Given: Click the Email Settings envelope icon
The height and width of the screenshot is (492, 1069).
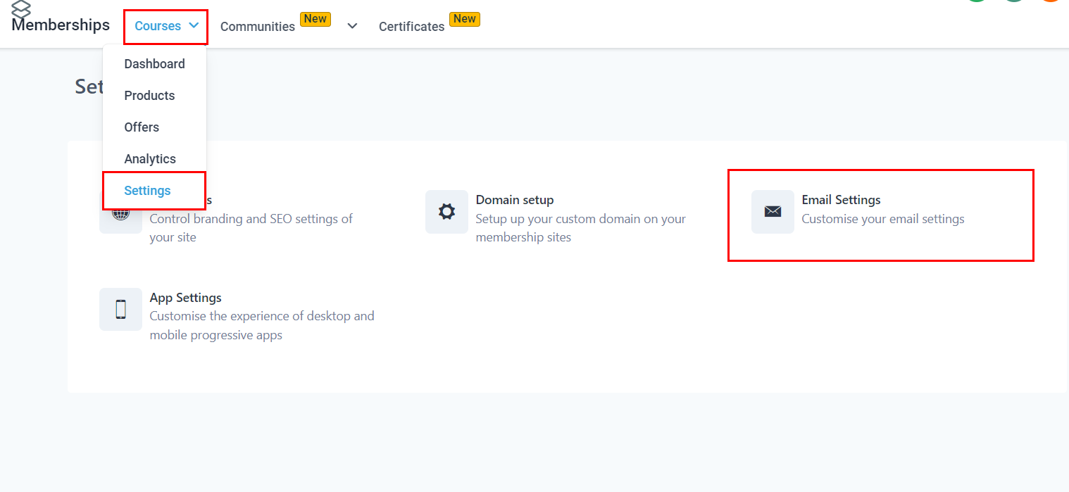Looking at the screenshot, I should coord(773,212).
